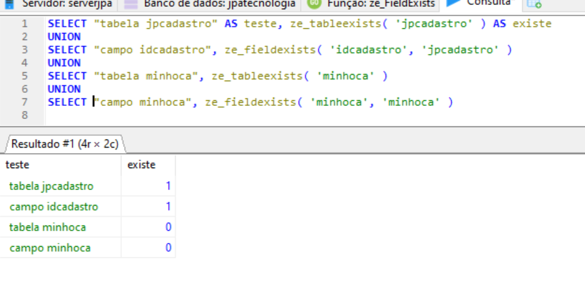
Task: Click the "tabela jpcadastro" string on line 1
Action: tap(155, 24)
